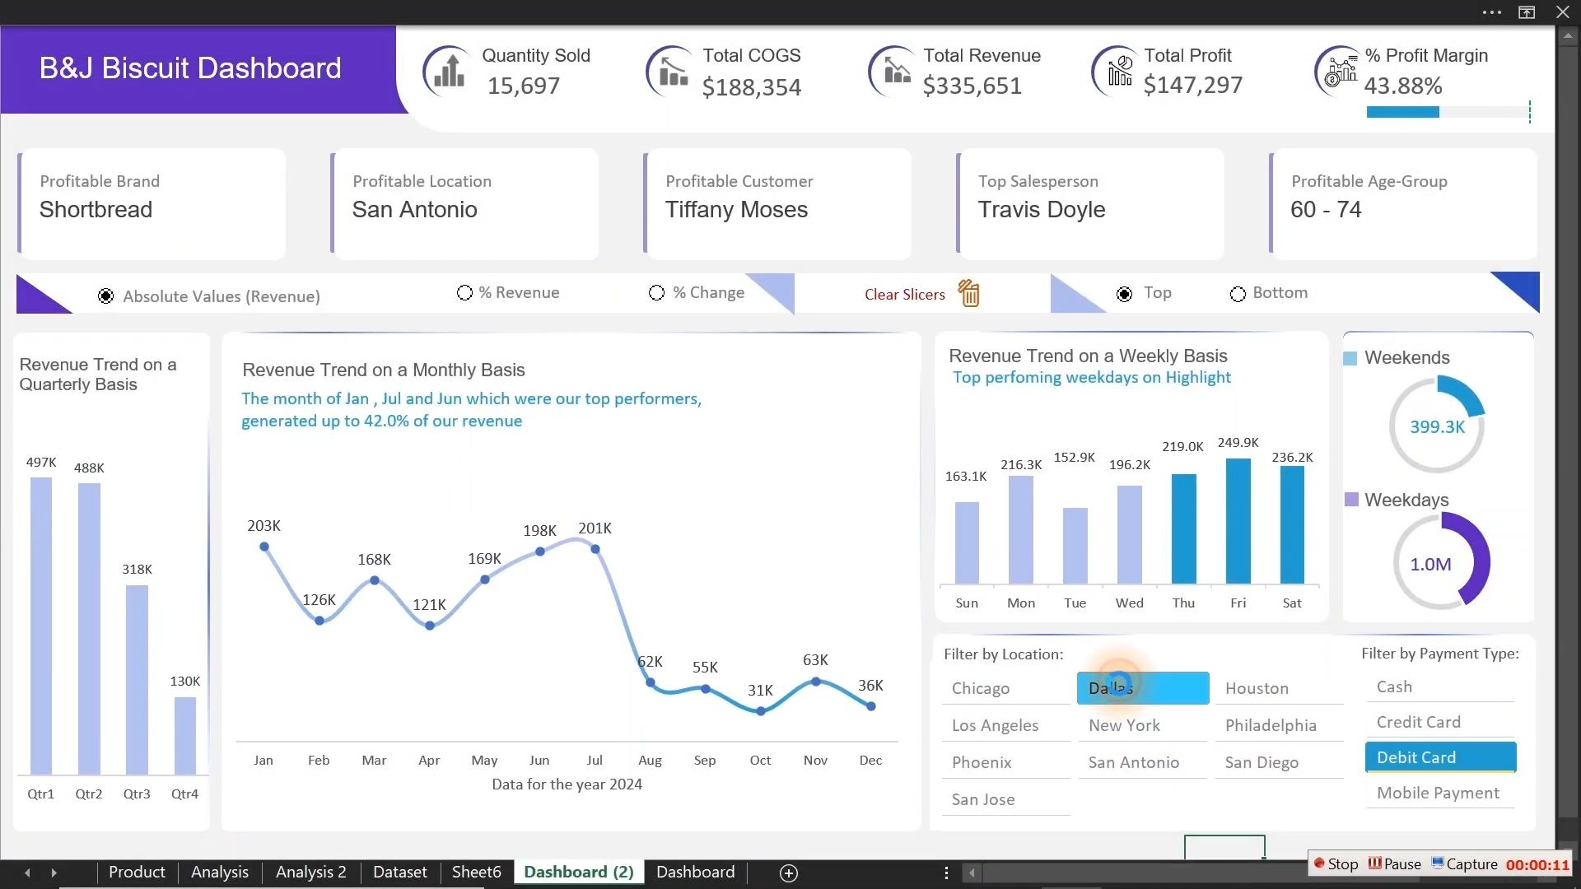Click Capture in the recorder bar
Screen dimensions: 1581x889
[x=1465, y=864]
